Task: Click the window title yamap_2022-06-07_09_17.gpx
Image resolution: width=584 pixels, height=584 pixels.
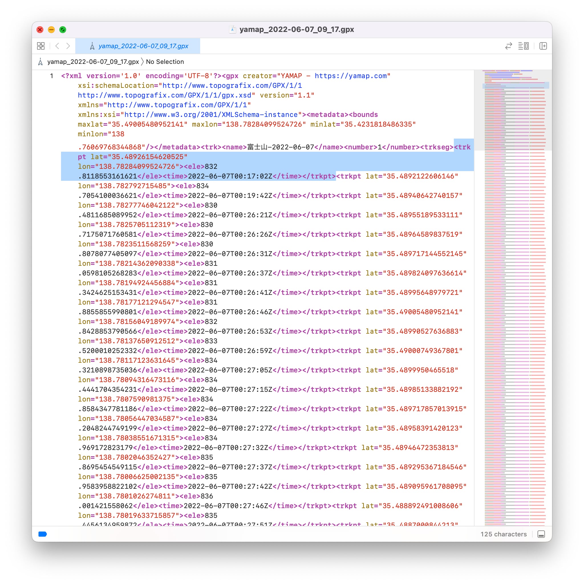Action: point(296,29)
